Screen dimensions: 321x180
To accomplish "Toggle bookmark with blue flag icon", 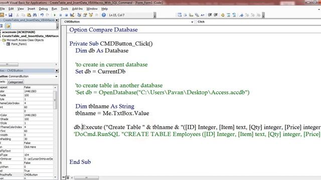I will (241, 15).
